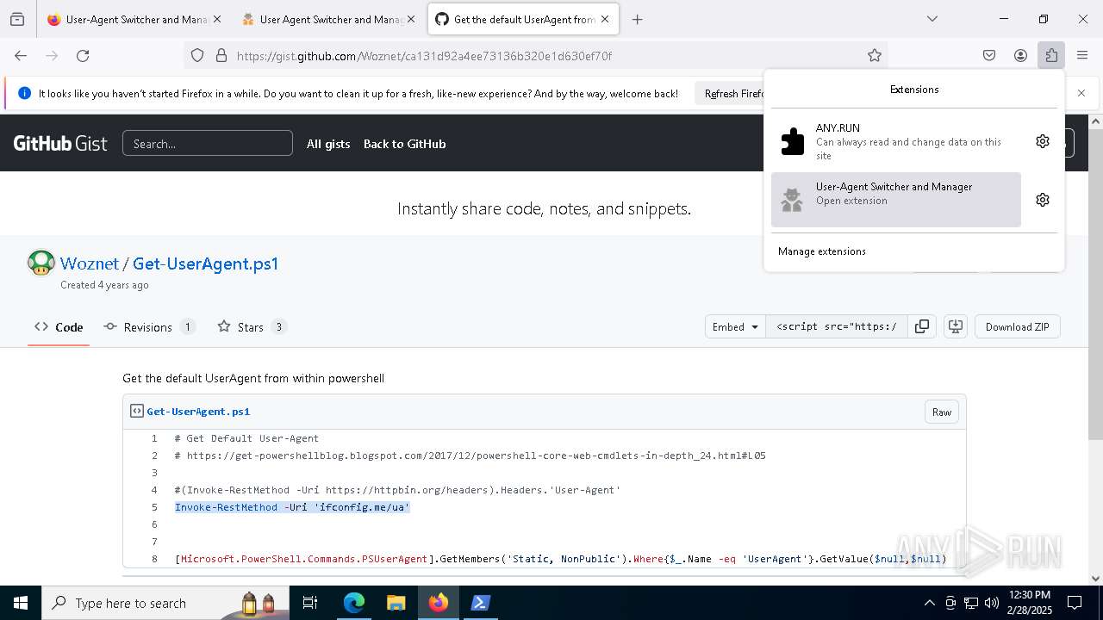The width and height of the screenshot is (1103, 620).
Task: Open settings gear for User-Agent Switcher extension
Action: 1043,200
